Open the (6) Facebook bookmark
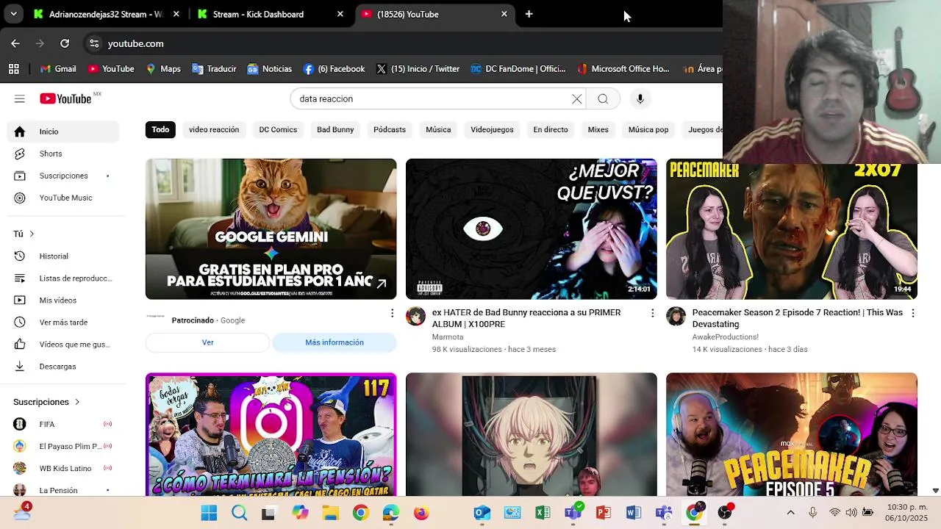 click(x=334, y=69)
